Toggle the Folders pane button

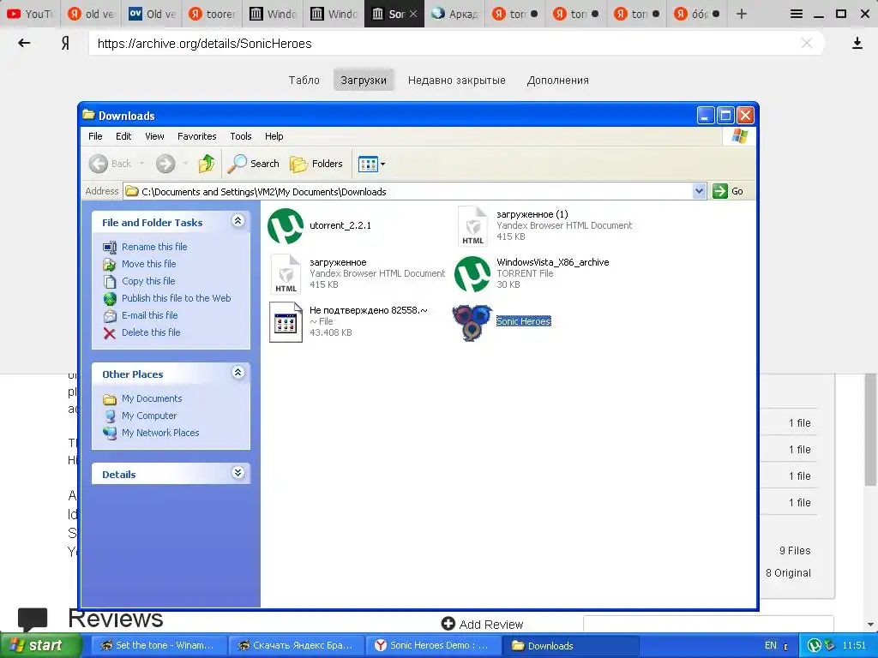(316, 164)
